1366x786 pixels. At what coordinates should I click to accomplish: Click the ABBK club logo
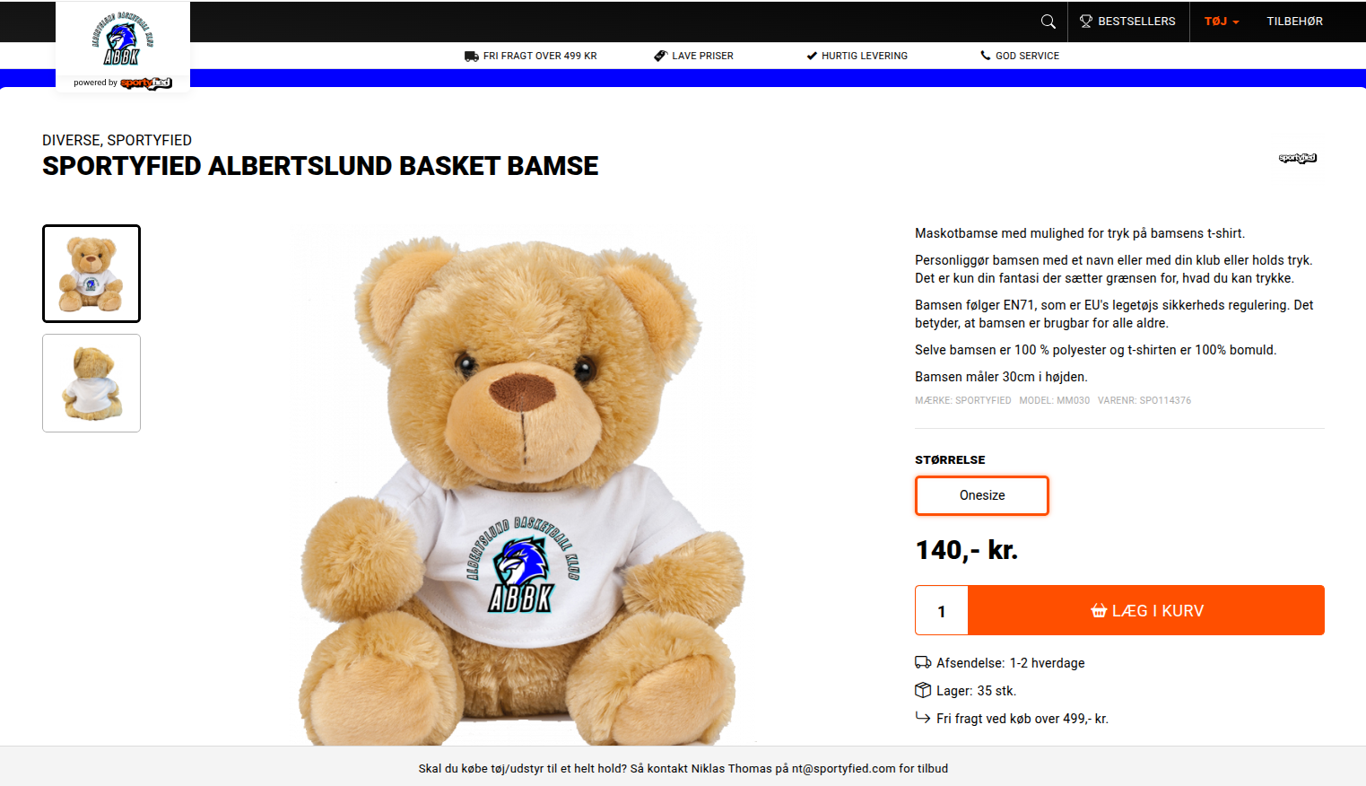123,39
